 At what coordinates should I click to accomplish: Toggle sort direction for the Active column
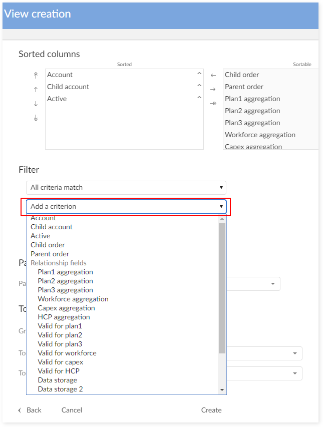tap(199, 97)
